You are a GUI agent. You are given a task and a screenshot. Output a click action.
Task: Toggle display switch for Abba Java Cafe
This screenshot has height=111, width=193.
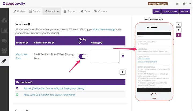click(83, 56)
